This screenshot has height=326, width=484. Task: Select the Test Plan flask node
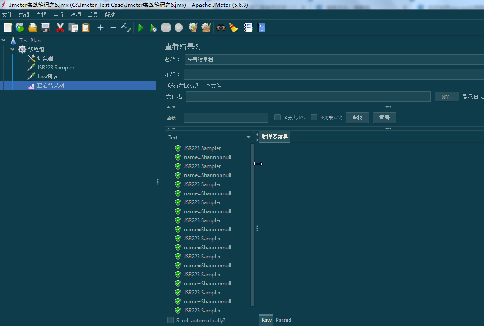(30, 41)
